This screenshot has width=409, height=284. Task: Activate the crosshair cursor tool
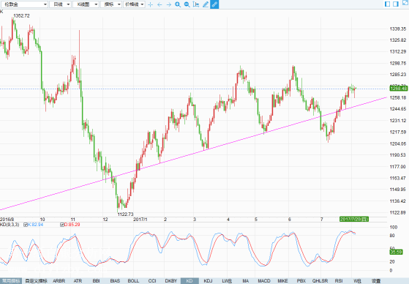pyautogui.click(x=150, y=4)
